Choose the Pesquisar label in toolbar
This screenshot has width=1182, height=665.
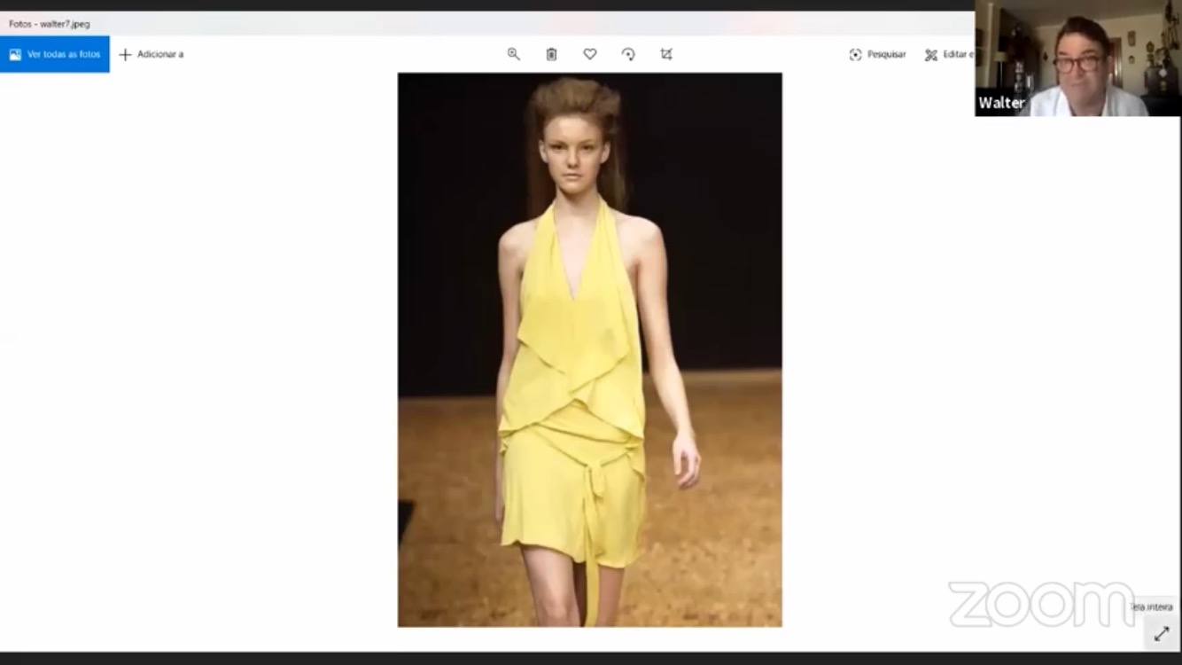(886, 55)
